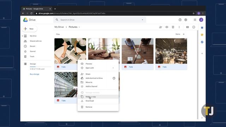Click the Search in Drive field
Viewport: 226px width, 127px height.
(100, 20)
